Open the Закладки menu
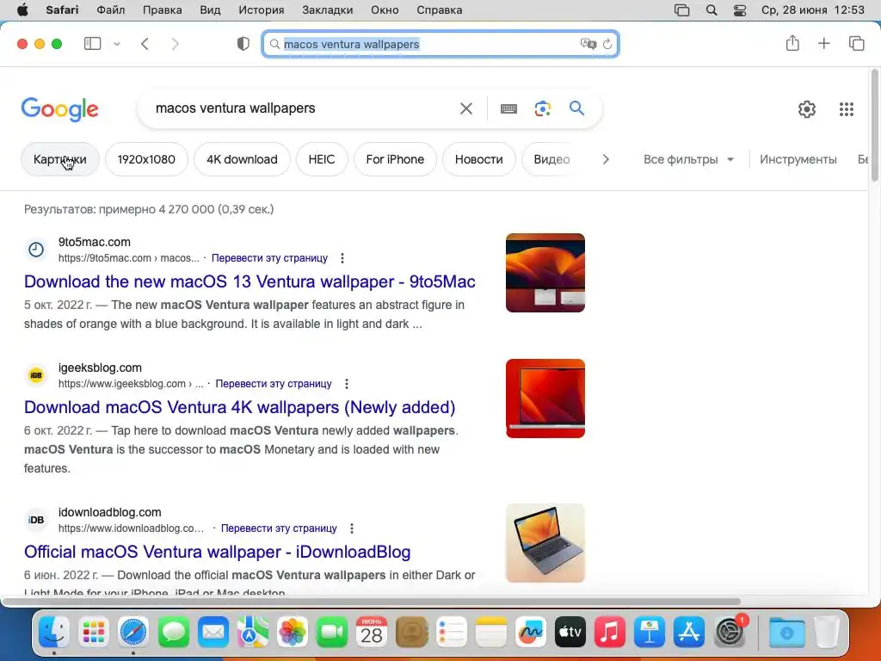This screenshot has width=881, height=661. pyautogui.click(x=328, y=10)
